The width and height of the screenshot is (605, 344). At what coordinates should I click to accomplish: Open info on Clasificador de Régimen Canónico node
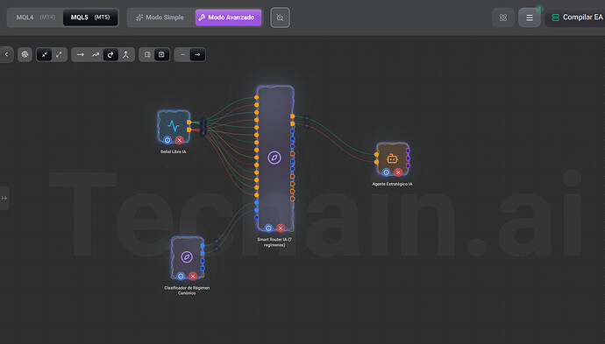point(181,277)
